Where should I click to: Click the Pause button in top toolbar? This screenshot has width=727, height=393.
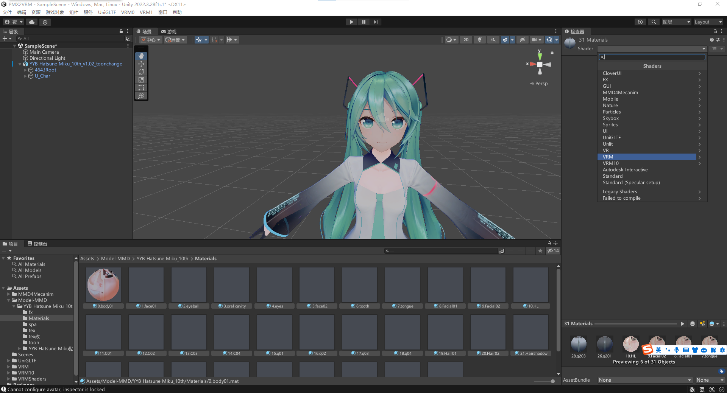coord(363,22)
